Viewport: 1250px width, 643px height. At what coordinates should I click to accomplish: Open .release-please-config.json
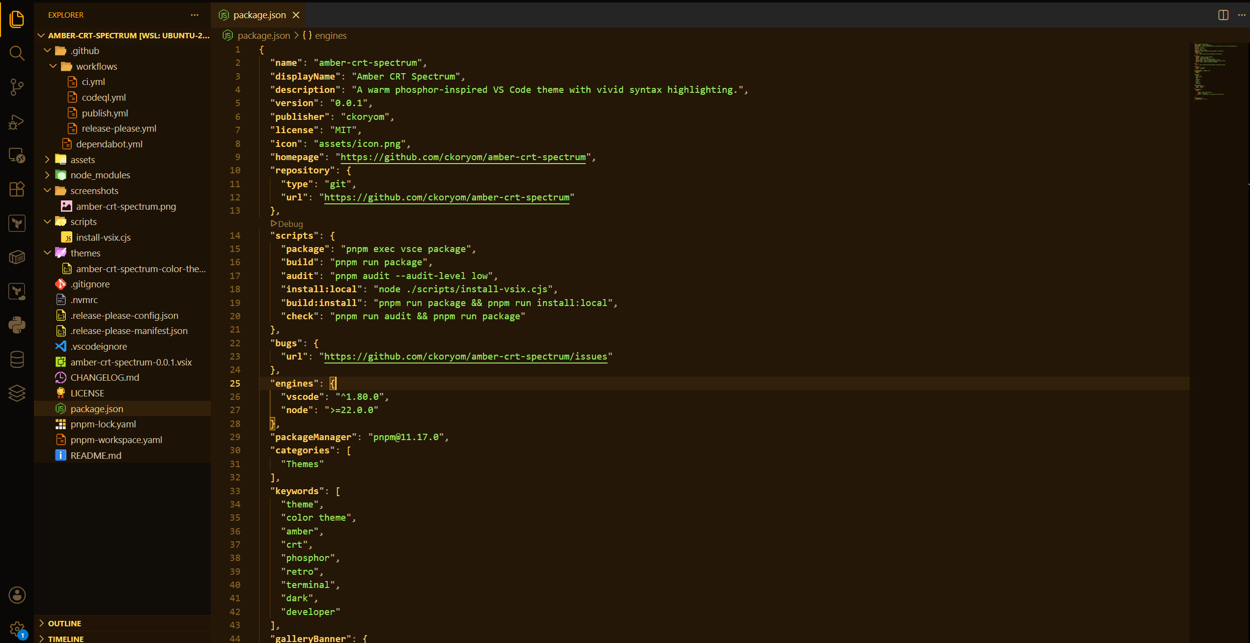[x=123, y=315]
